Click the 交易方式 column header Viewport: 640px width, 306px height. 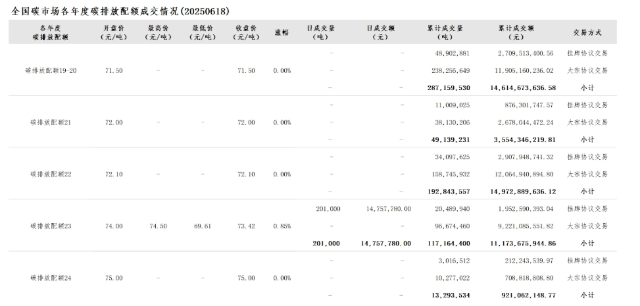(587, 32)
